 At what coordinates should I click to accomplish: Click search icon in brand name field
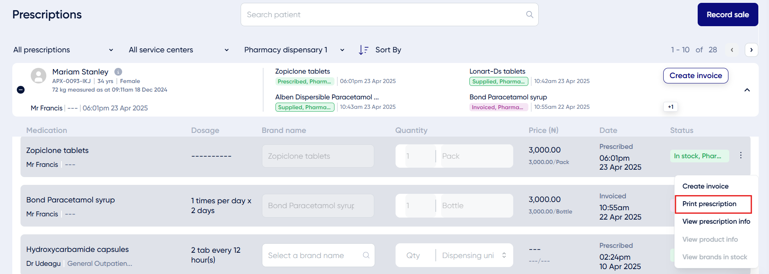click(366, 255)
